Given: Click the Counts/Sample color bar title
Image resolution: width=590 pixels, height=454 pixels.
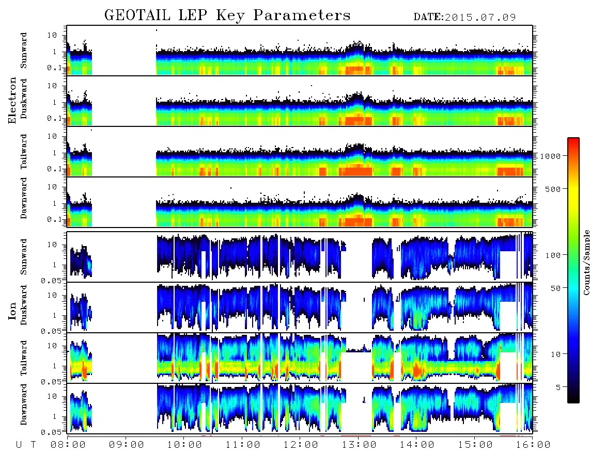Looking at the screenshot, I should pyautogui.click(x=586, y=262).
